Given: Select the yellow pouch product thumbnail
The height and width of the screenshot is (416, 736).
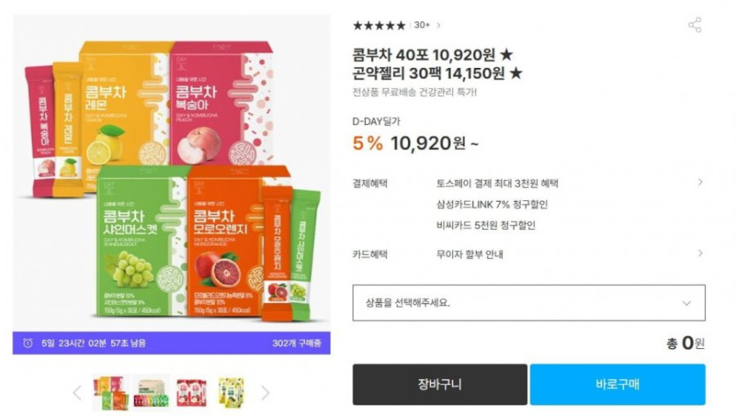Looking at the screenshot, I should [x=232, y=392].
